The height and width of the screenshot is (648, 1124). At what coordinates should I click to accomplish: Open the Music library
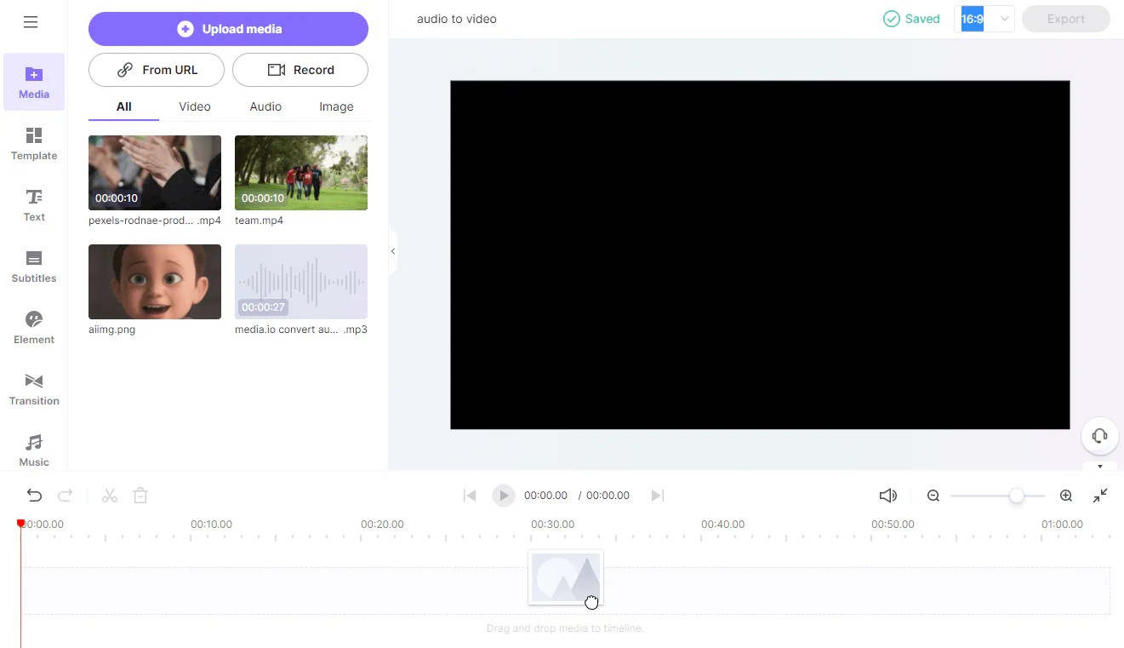pyautogui.click(x=34, y=450)
